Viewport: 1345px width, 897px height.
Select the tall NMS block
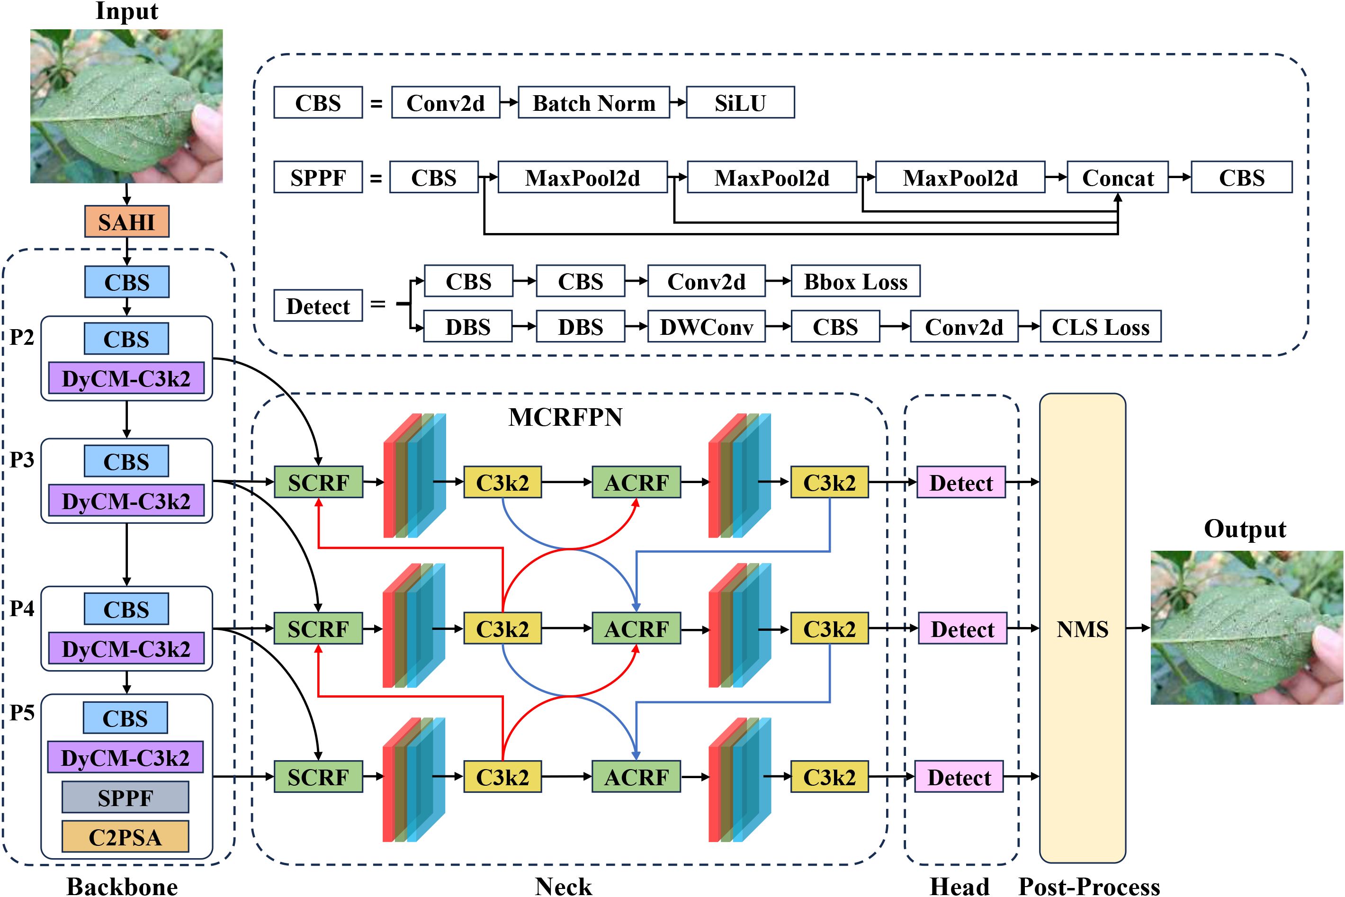click(x=1082, y=628)
